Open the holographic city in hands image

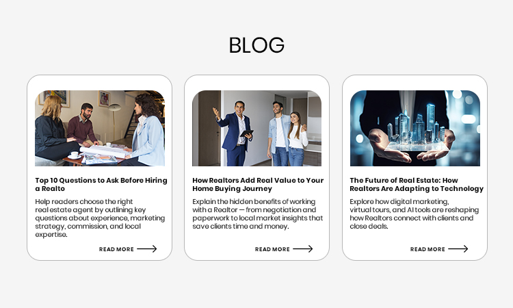415,128
